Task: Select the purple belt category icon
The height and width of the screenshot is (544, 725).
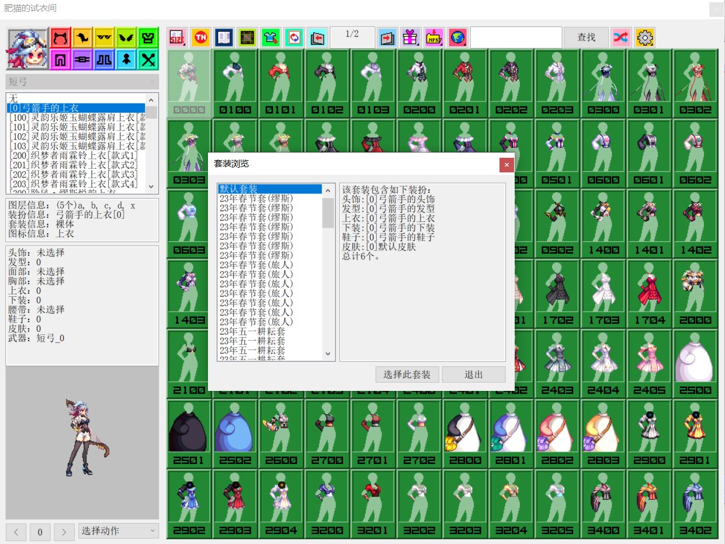Action: coord(82,60)
